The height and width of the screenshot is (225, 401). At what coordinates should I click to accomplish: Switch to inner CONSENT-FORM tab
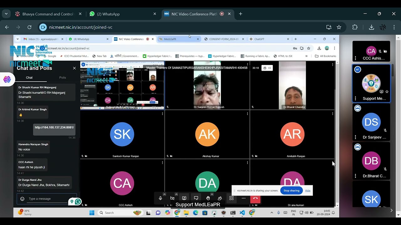[x=224, y=39]
